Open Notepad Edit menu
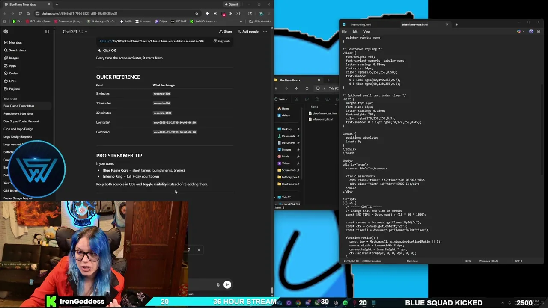The height and width of the screenshot is (308, 548). [355, 31]
